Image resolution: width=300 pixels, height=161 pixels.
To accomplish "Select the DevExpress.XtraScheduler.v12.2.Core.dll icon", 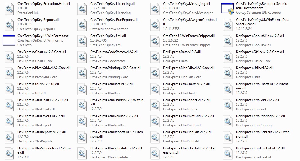I will pyautogui.click(x=9, y=153).
